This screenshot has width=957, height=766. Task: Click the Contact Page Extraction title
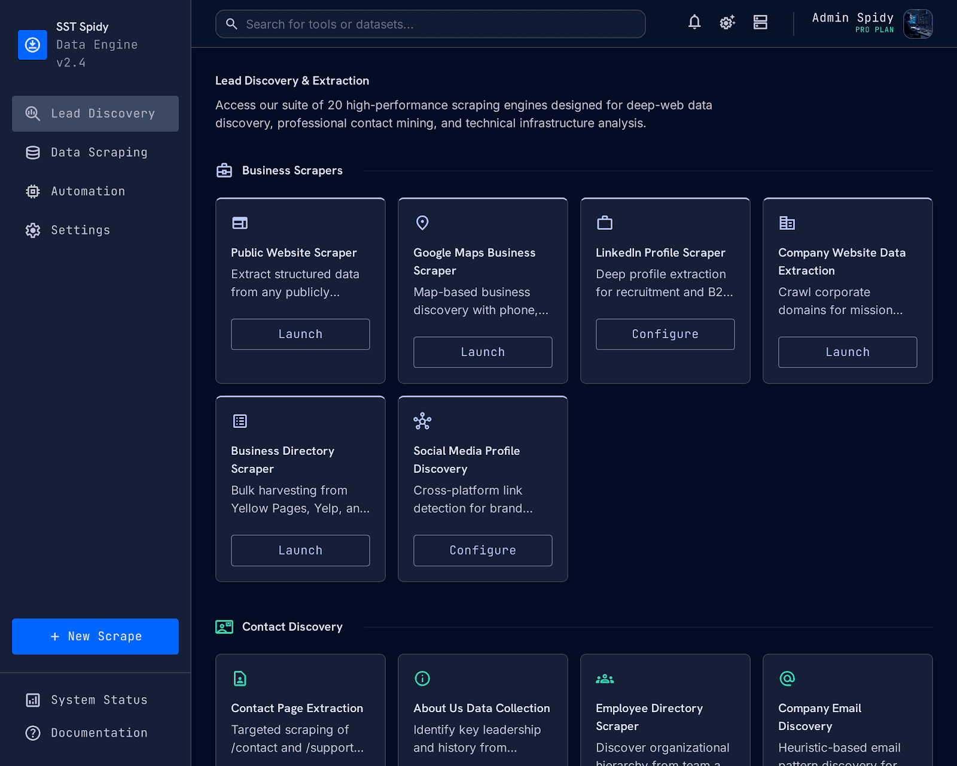pos(297,709)
